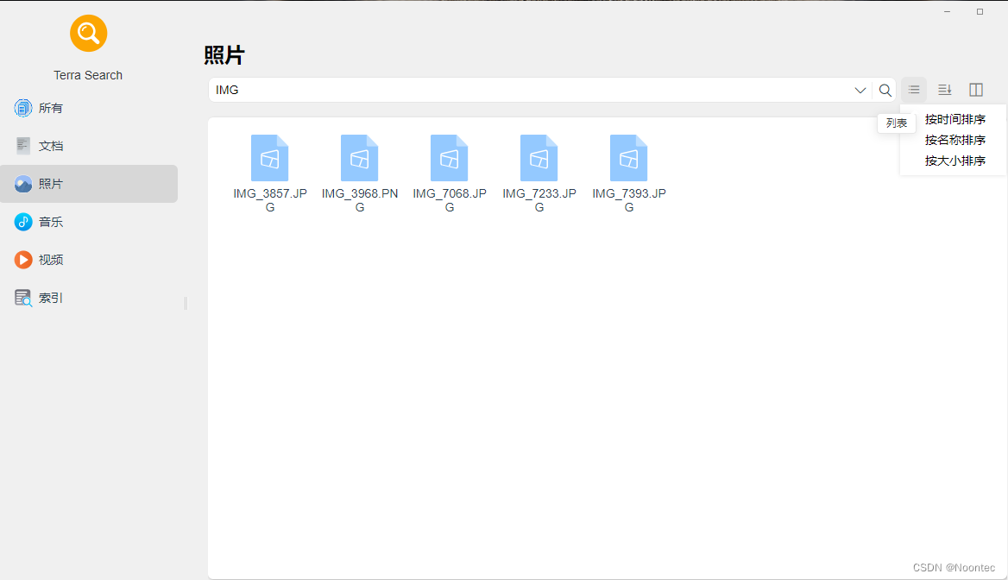Image resolution: width=1008 pixels, height=580 pixels.
Task: Select the IMG_7068.JPG file icon
Action: coord(450,158)
